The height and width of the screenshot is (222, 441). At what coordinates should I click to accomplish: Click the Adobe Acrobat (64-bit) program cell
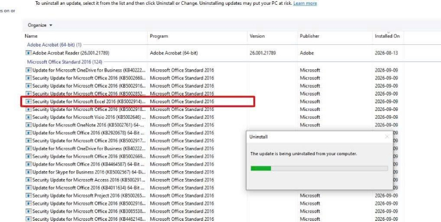173,53
